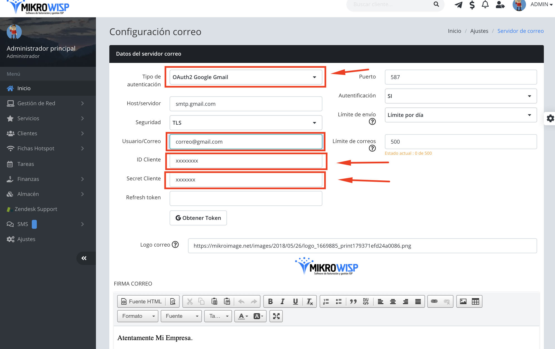Open the notifications bell
The image size is (555, 349).
click(x=485, y=4)
